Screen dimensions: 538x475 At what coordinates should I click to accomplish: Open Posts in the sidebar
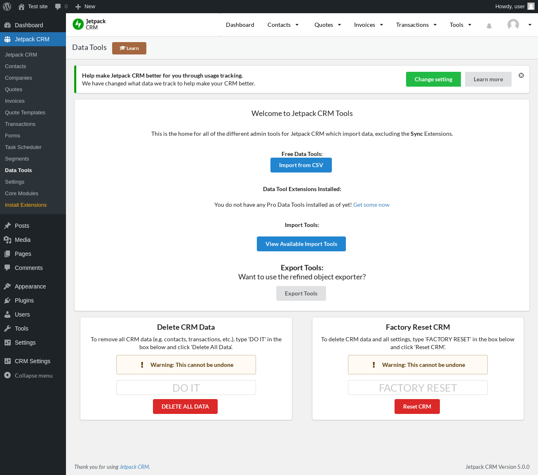(33, 226)
